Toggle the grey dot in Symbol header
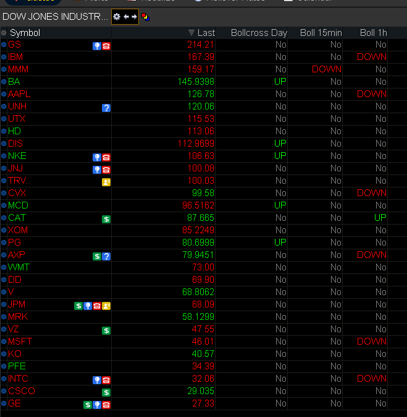This screenshot has height=417, width=407. [x=4, y=33]
